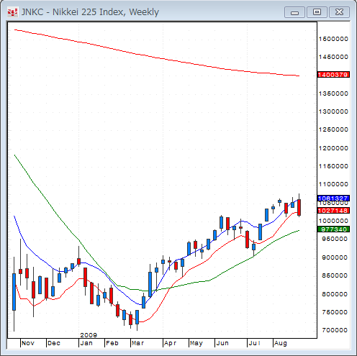This screenshot has height=356, width=357.
Task: Click the 750000 axis value
Action: tap(335, 312)
